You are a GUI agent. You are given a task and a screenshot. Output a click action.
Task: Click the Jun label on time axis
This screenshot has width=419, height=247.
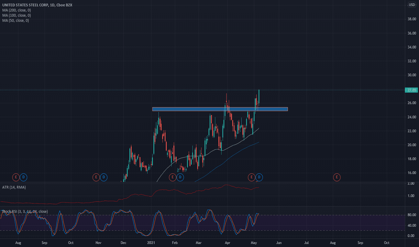click(x=279, y=243)
